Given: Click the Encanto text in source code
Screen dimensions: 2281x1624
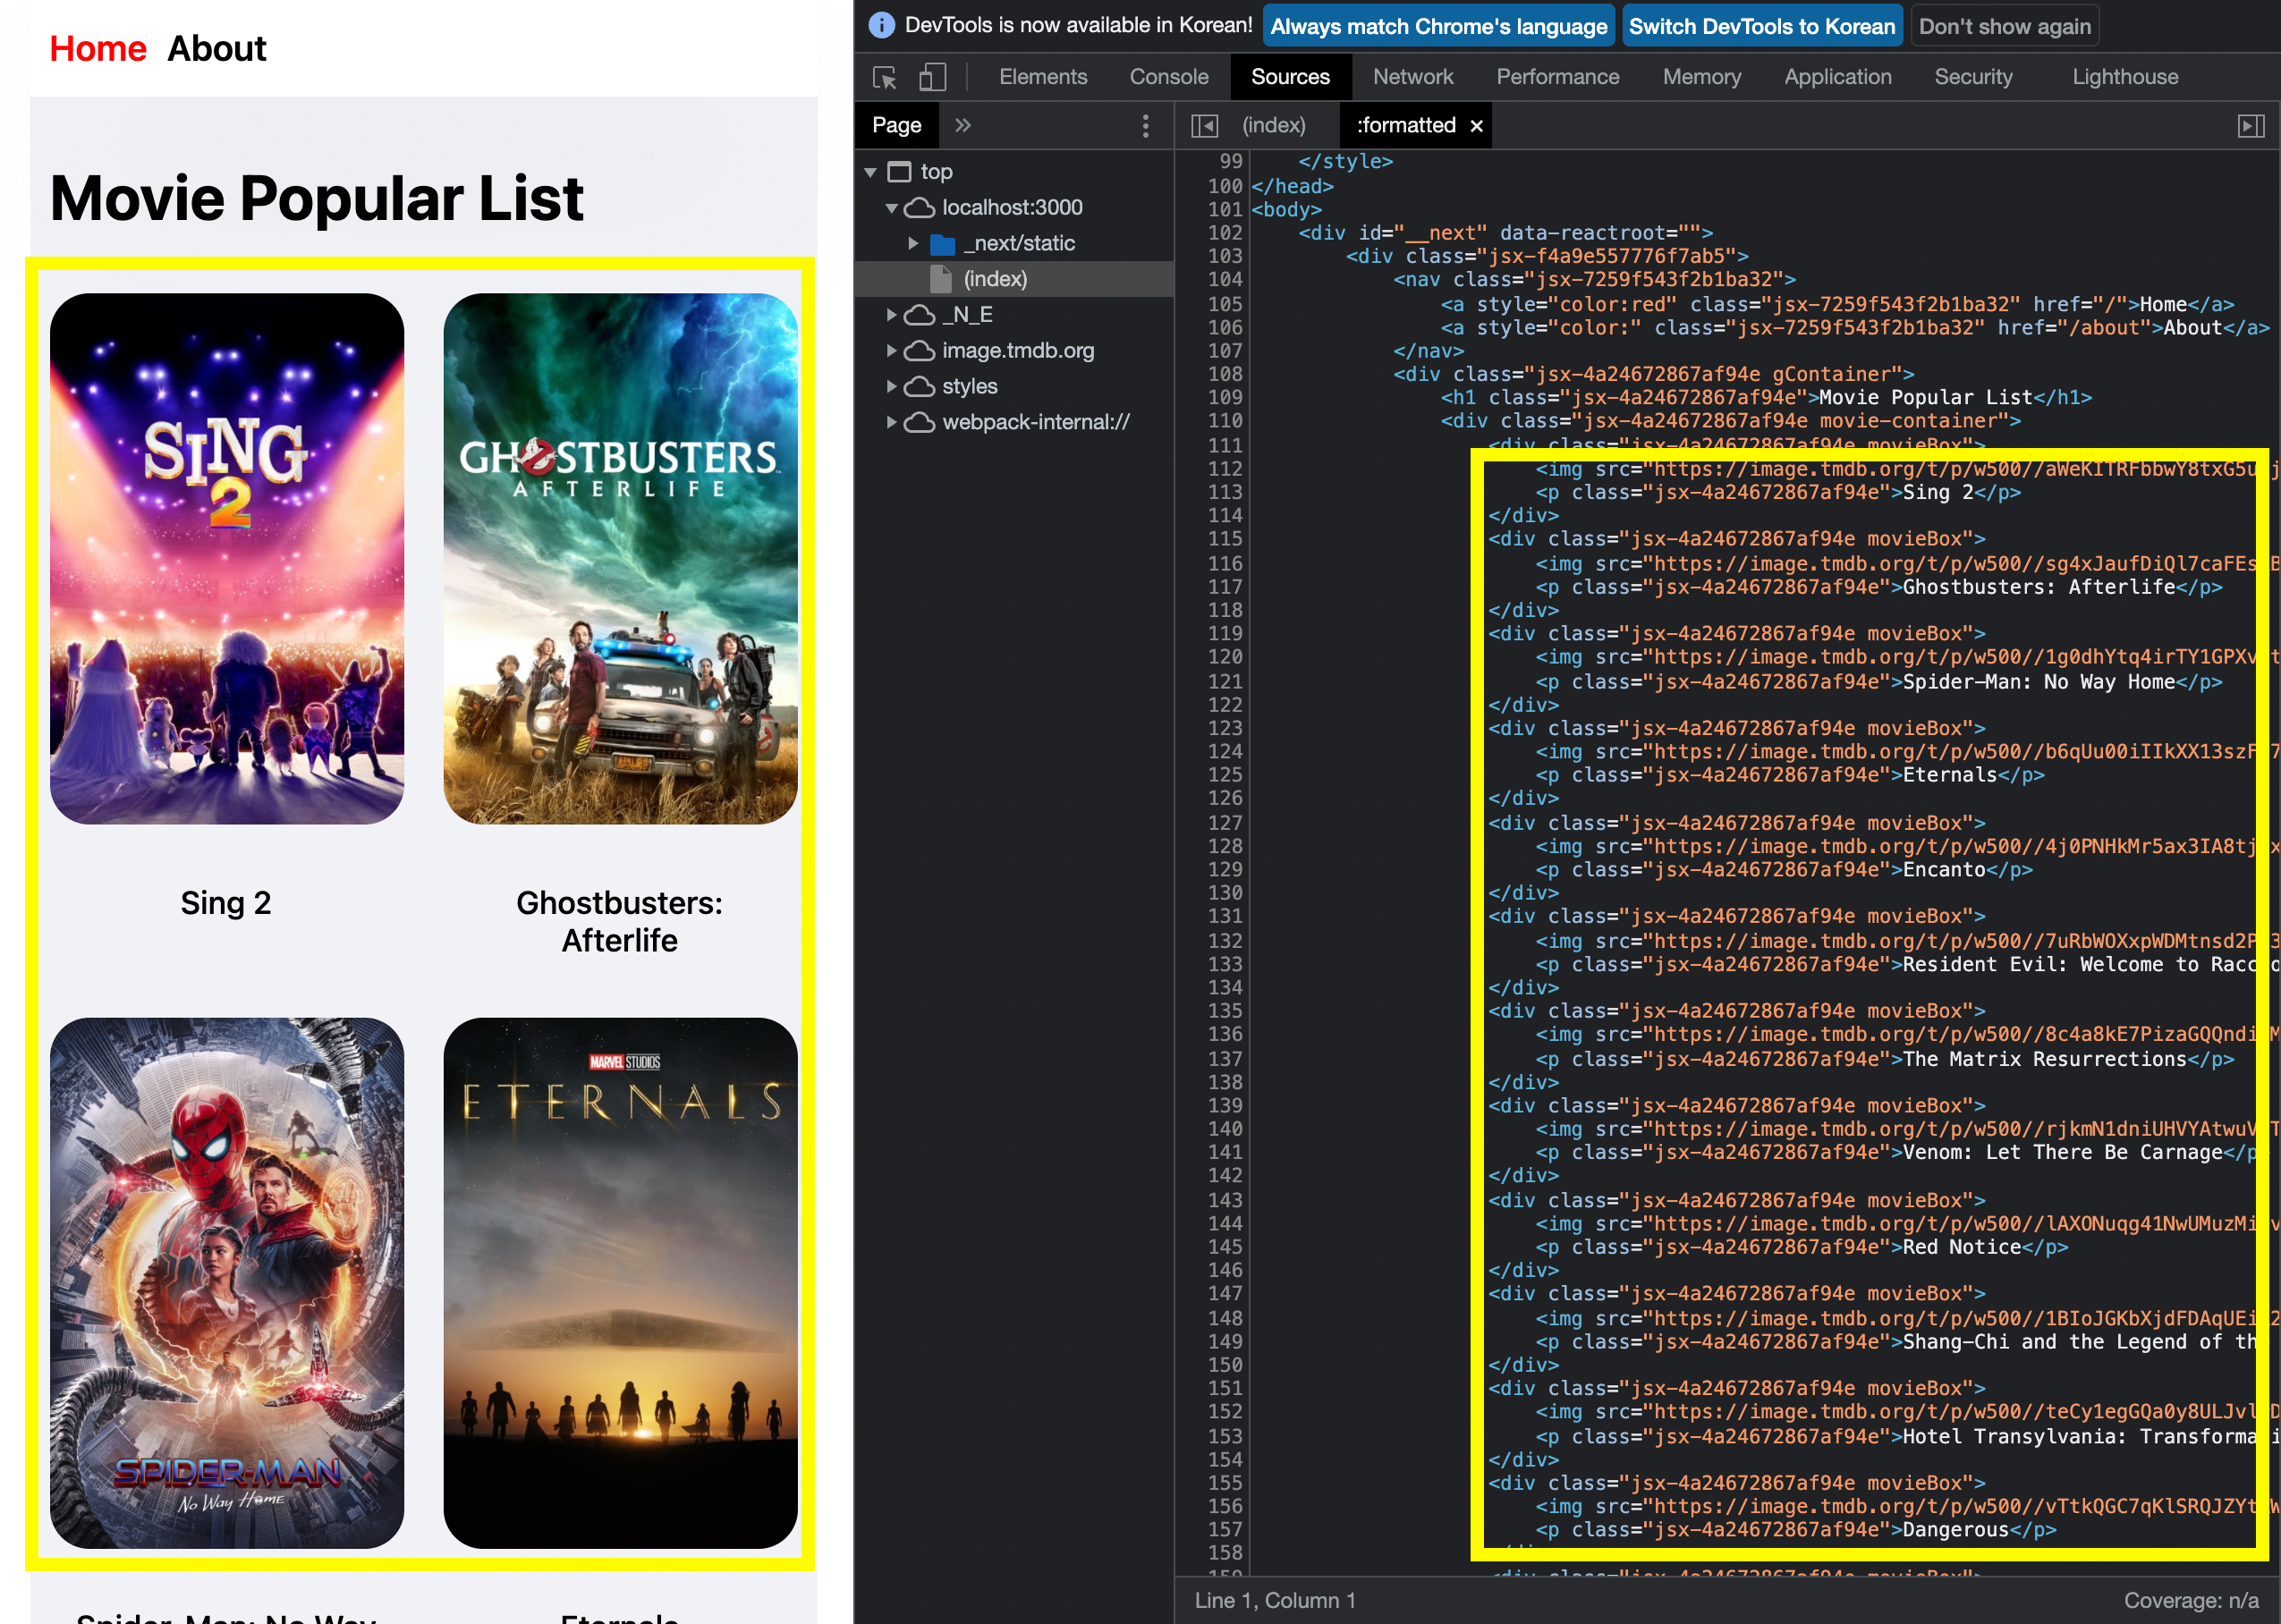Looking at the screenshot, I should pyautogui.click(x=1943, y=870).
